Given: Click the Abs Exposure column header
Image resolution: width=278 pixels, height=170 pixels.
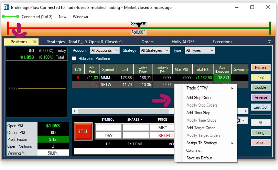Looking at the screenshot, I should 222,69.
